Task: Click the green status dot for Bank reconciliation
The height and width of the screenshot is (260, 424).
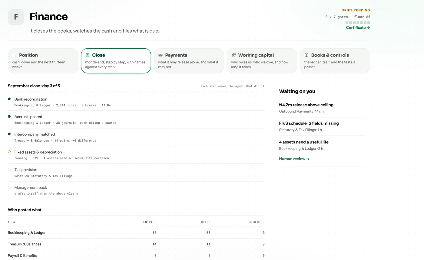Action: [9, 99]
